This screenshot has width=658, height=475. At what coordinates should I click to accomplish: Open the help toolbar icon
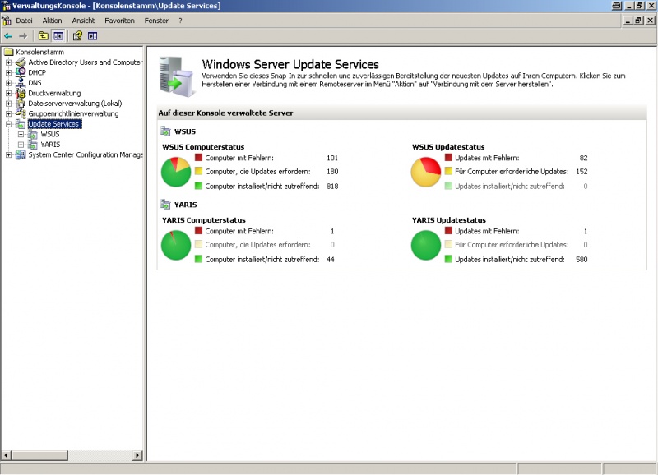point(77,36)
